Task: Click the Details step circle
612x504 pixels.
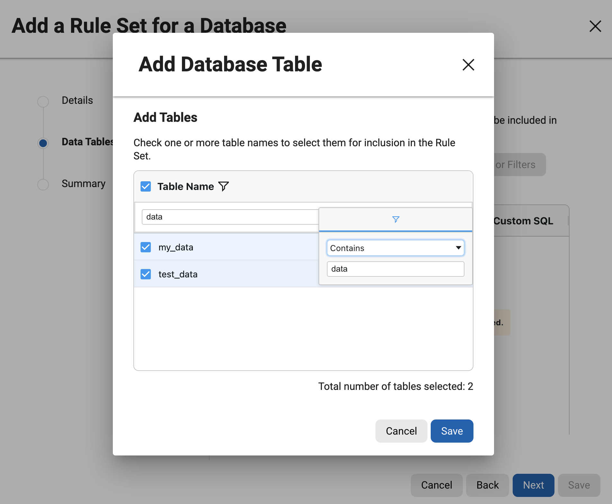Action: point(43,101)
